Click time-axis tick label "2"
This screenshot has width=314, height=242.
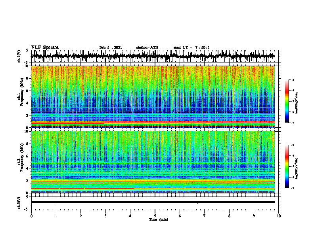(x=81, y=216)
